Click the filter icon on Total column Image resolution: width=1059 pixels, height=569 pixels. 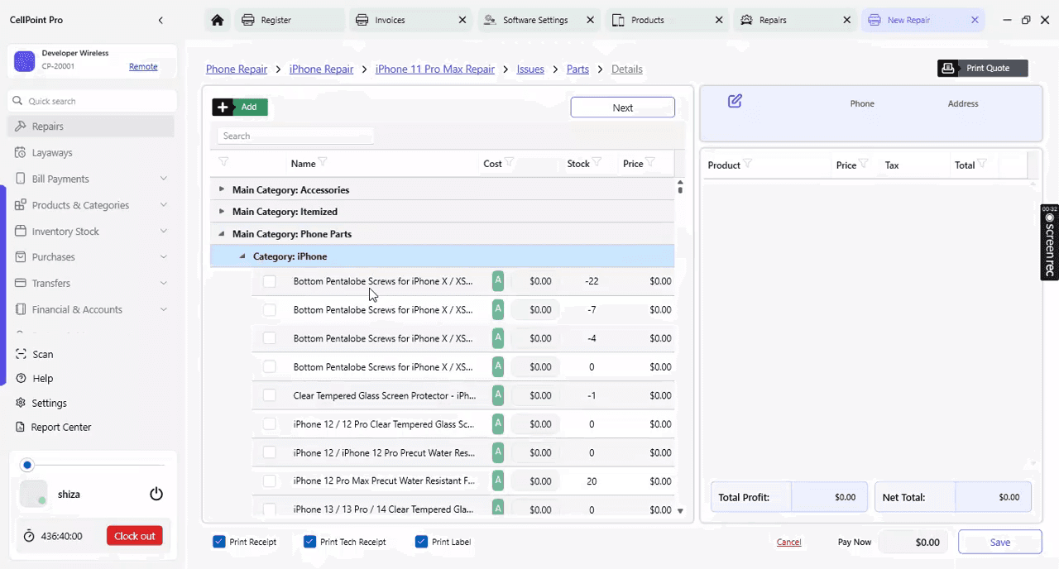[x=983, y=164]
